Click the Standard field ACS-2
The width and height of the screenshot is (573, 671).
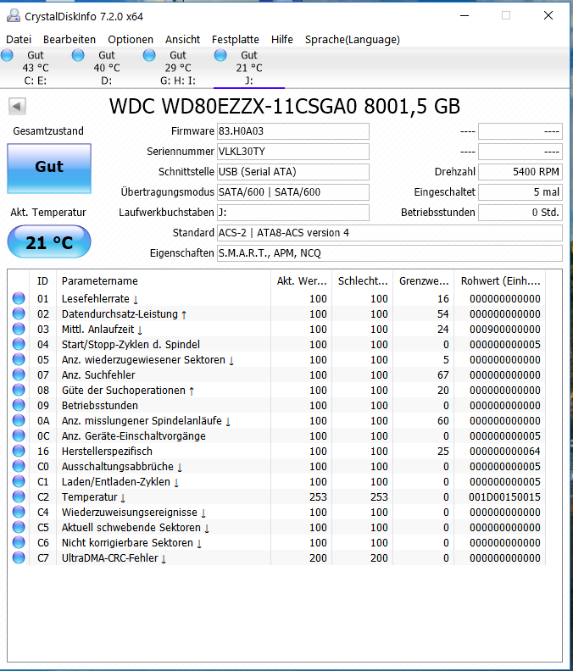coord(390,233)
